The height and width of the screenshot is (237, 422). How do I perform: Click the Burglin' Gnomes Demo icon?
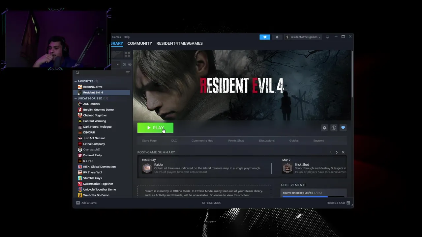coord(80,110)
